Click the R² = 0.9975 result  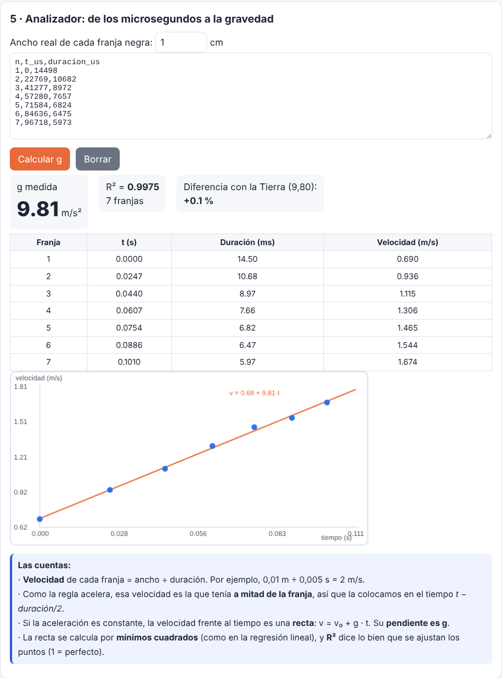pyautogui.click(x=132, y=187)
